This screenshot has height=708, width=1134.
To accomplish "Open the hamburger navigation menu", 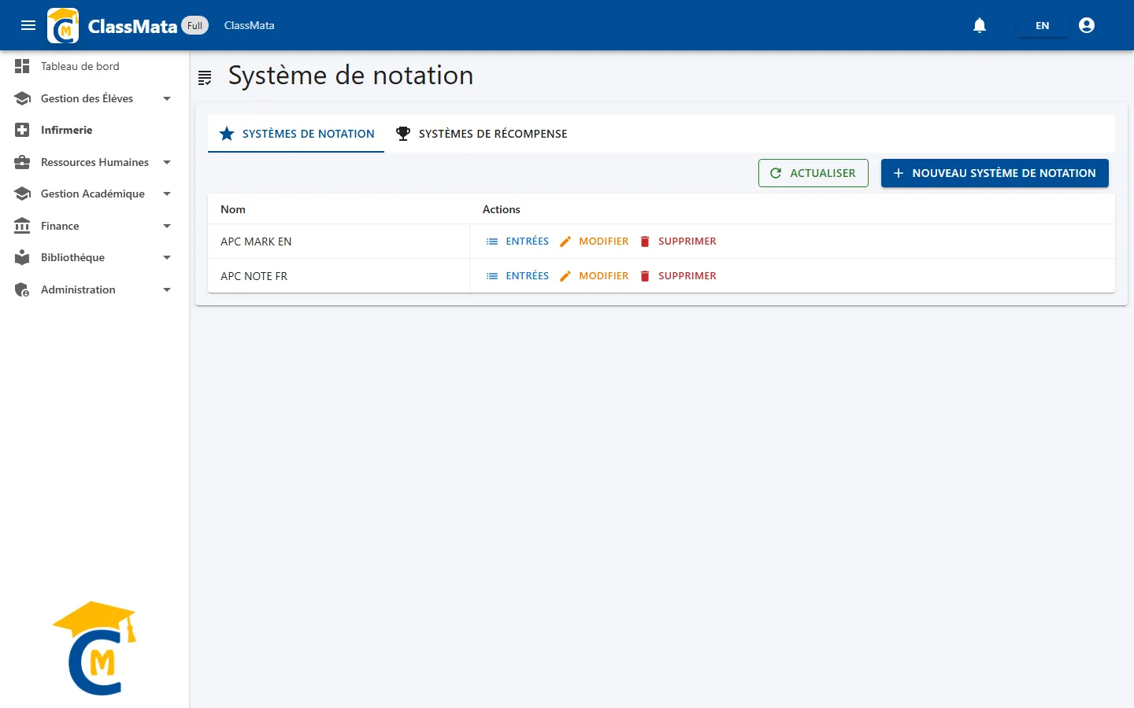I will click(x=28, y=25).
